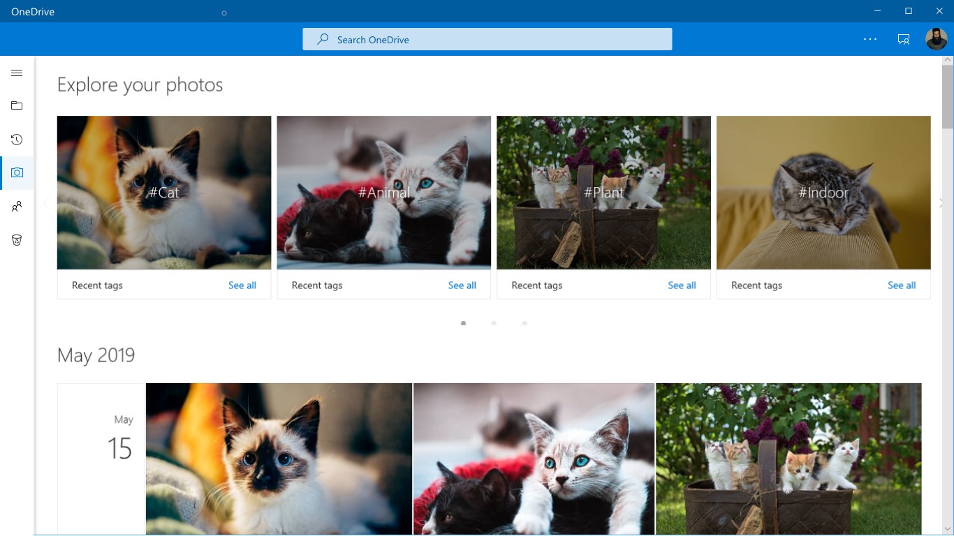This screenshot has width=954, height=536.
Task: Click the May 15 date tile
Action: [x=101, y=459]
